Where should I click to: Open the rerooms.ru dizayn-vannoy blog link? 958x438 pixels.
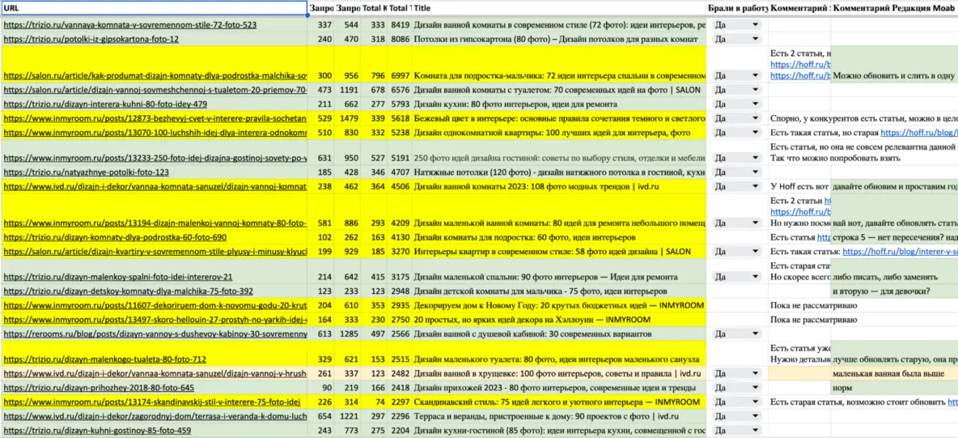point(155,333)
